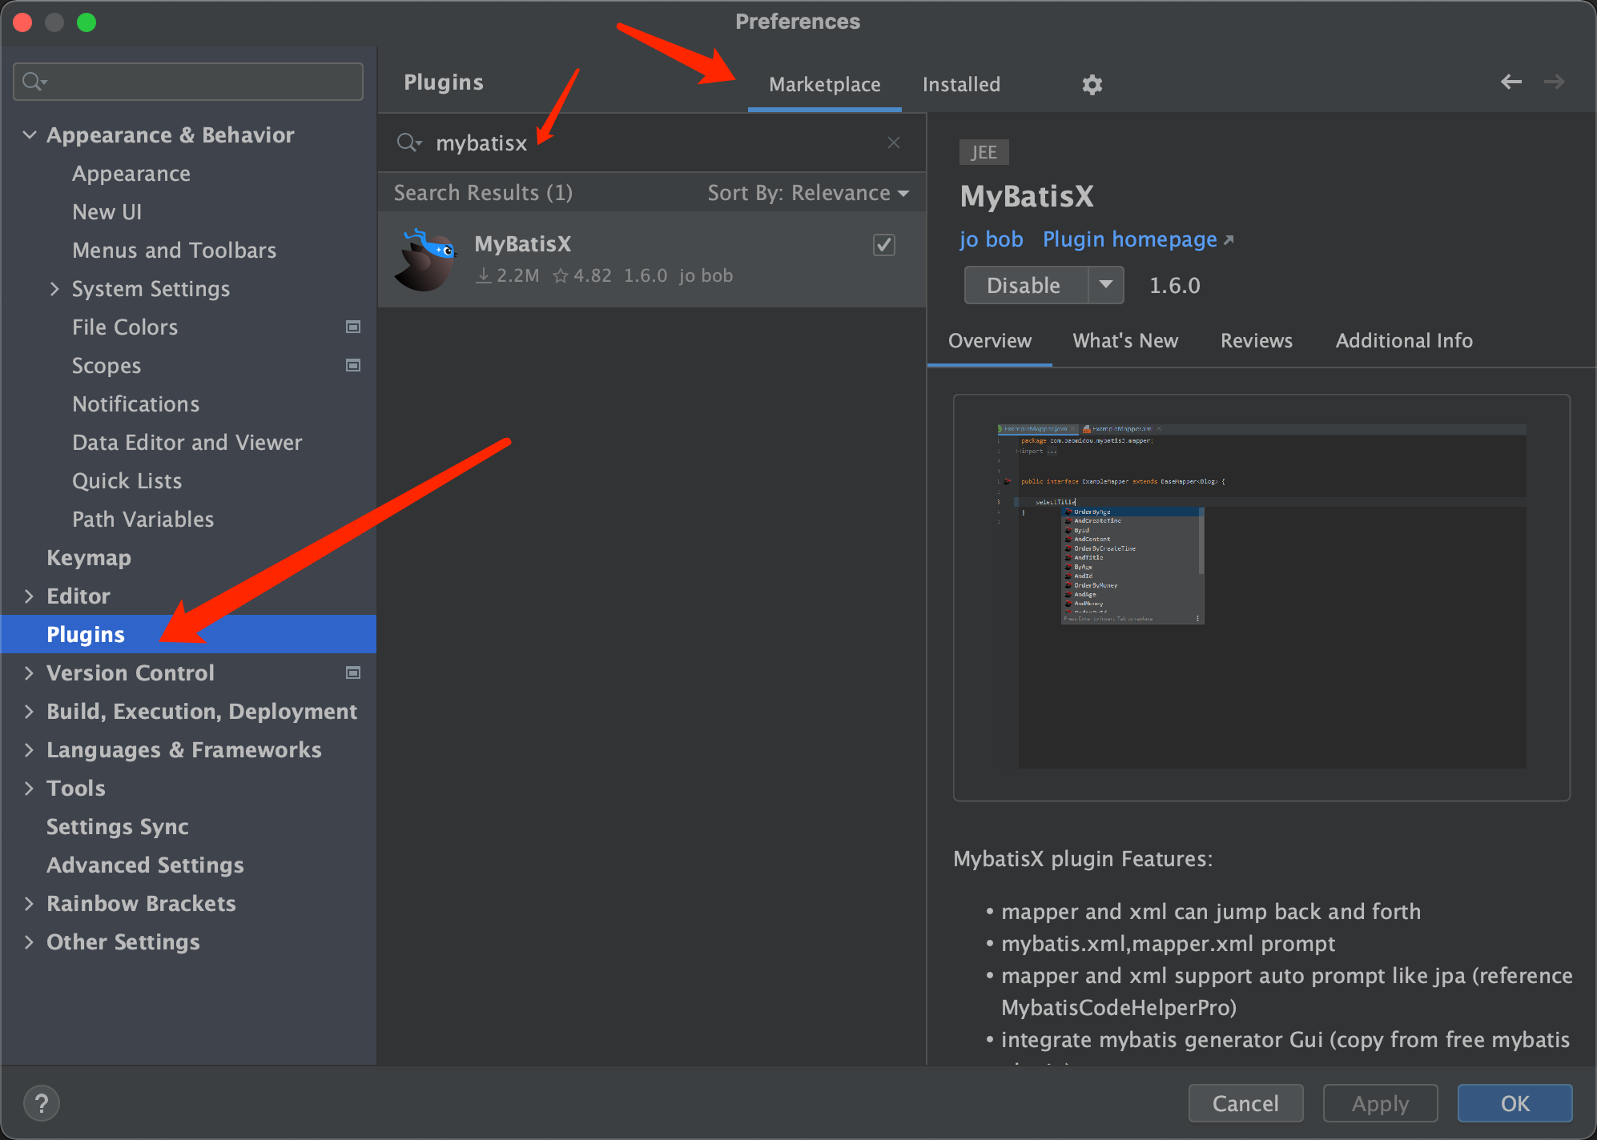Click File Colors project-level indicator icon
This screenshot has height=1140, width=1597.
(352, 327)
